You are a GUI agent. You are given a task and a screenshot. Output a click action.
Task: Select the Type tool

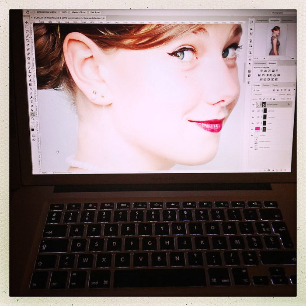tap(32, 102)
